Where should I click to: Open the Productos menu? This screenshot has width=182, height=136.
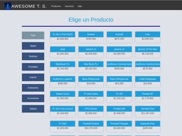pyautogui.click(x=56, y=6)
